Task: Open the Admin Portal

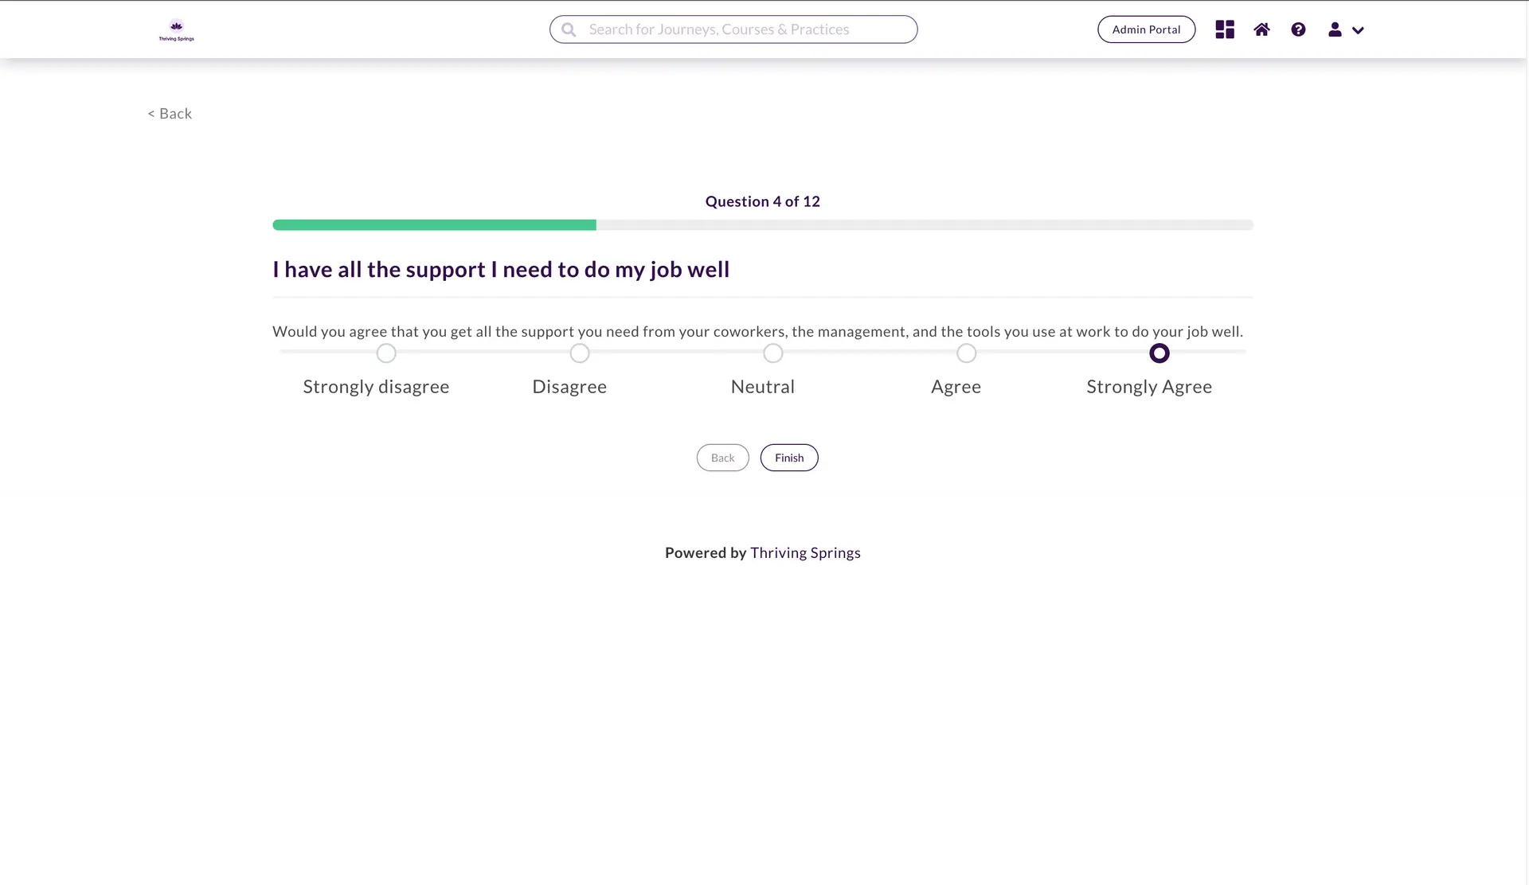Action: 1146,29
